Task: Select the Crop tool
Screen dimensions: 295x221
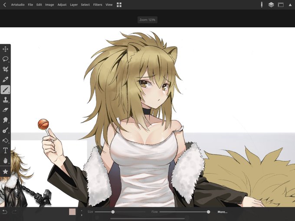Action: tap(5, 69)
